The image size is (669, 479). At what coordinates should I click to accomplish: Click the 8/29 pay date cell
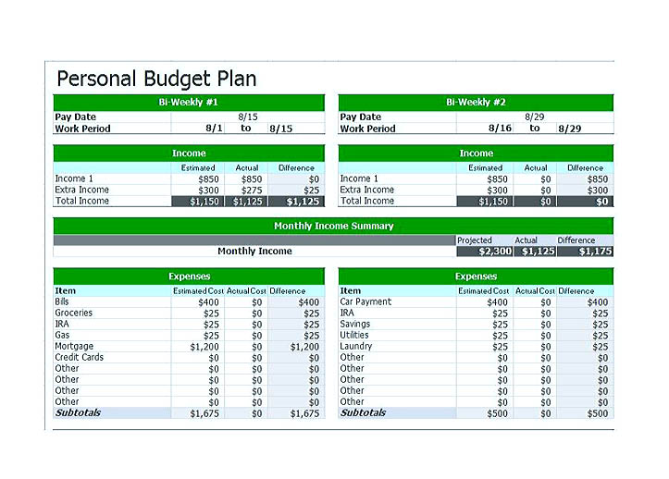[535, 117]
